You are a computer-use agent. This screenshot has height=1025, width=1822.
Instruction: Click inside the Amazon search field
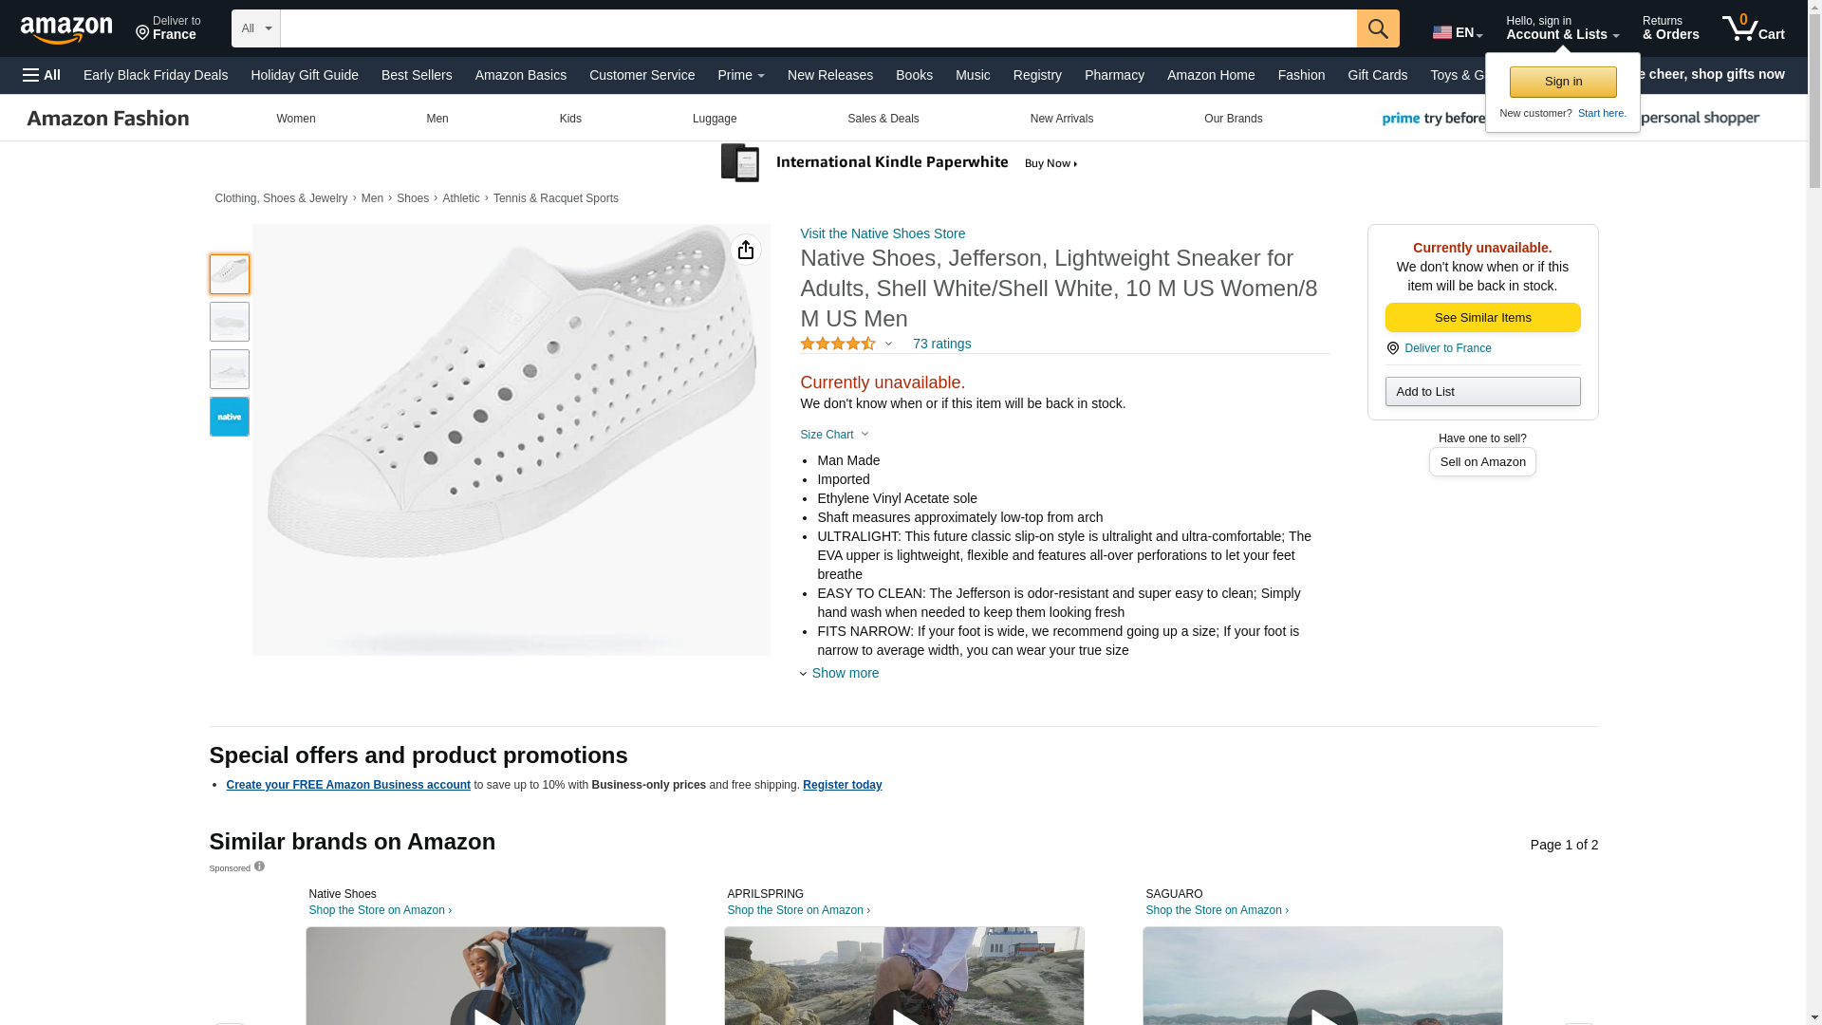pos(818,28)
